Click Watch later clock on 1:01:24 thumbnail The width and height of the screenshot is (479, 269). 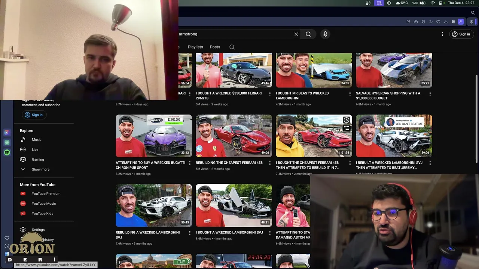click(346, 120)
